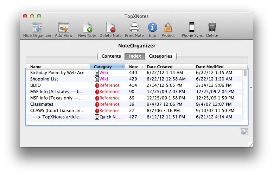Open the Categories tab
273x175 pixels.
160,56
